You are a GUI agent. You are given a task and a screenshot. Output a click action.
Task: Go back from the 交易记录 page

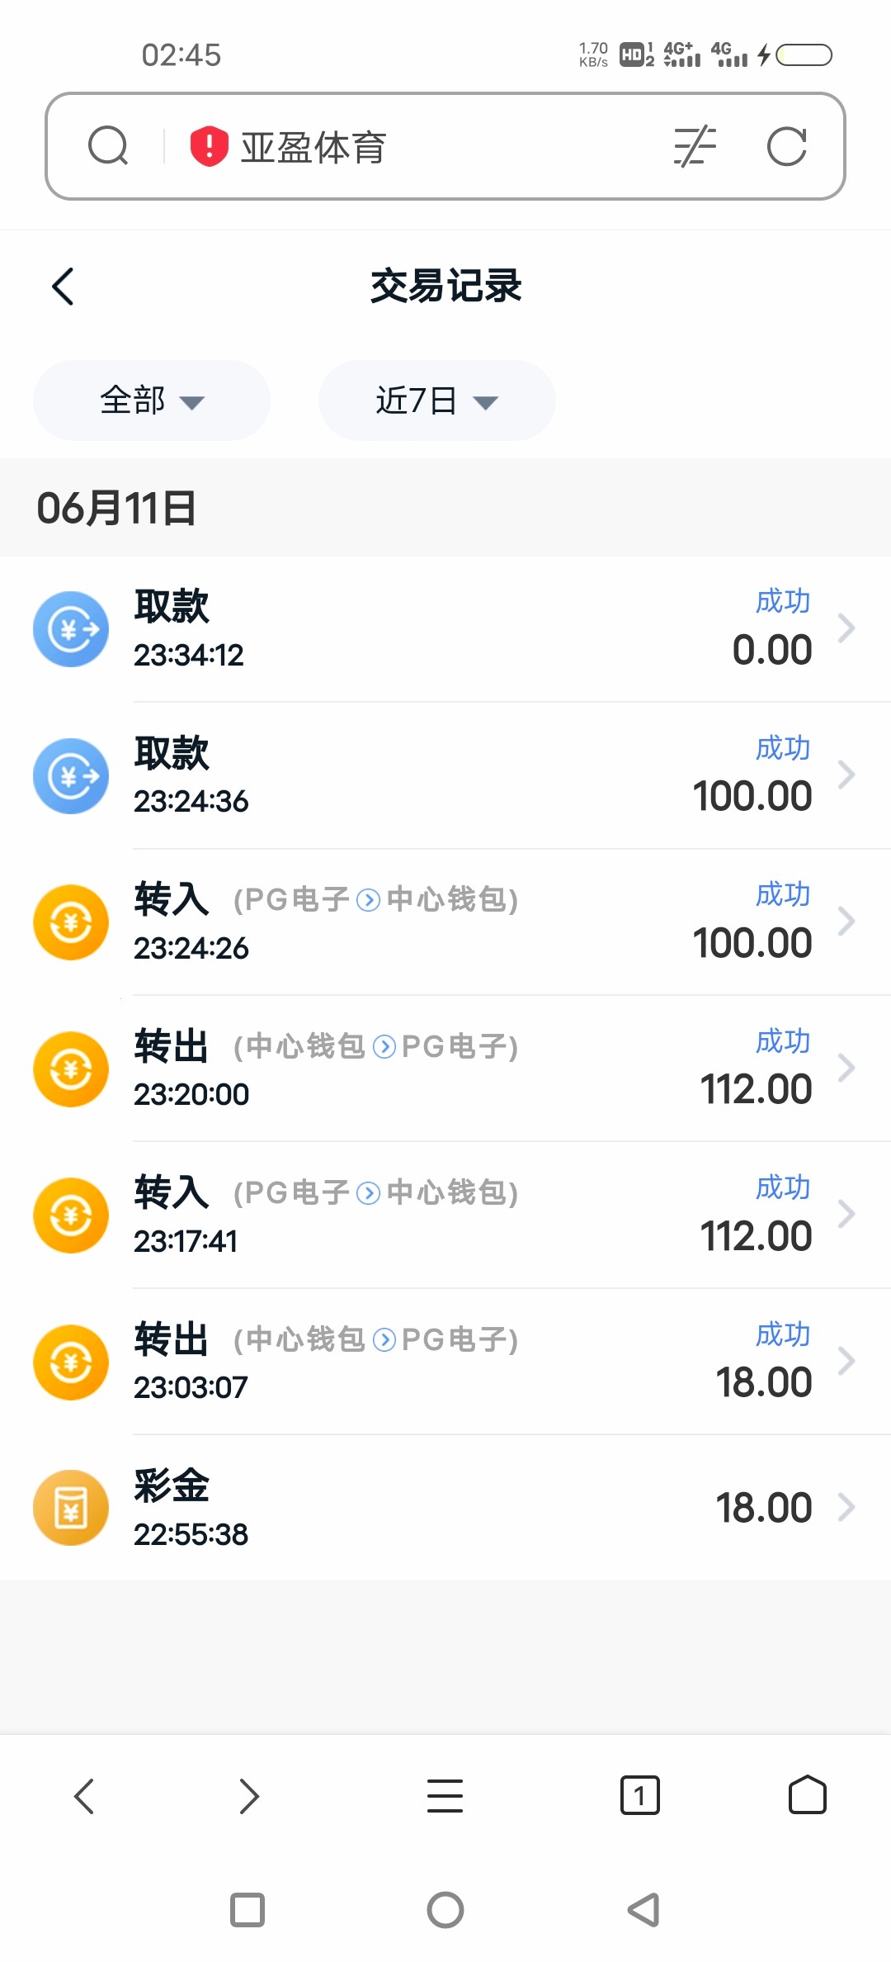click(x=64, y=287)
